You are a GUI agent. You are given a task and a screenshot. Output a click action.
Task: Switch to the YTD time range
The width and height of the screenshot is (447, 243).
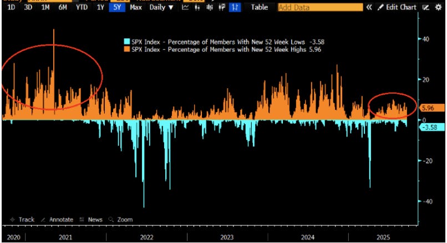(x=82, y=7)
